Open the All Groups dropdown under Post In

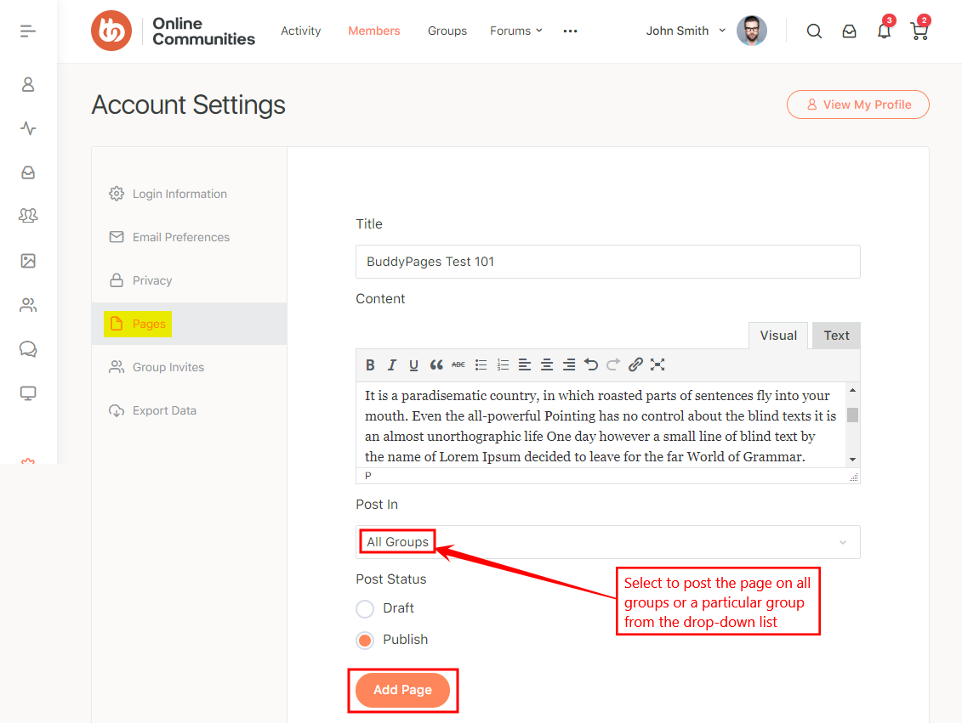tap(607, 542)
